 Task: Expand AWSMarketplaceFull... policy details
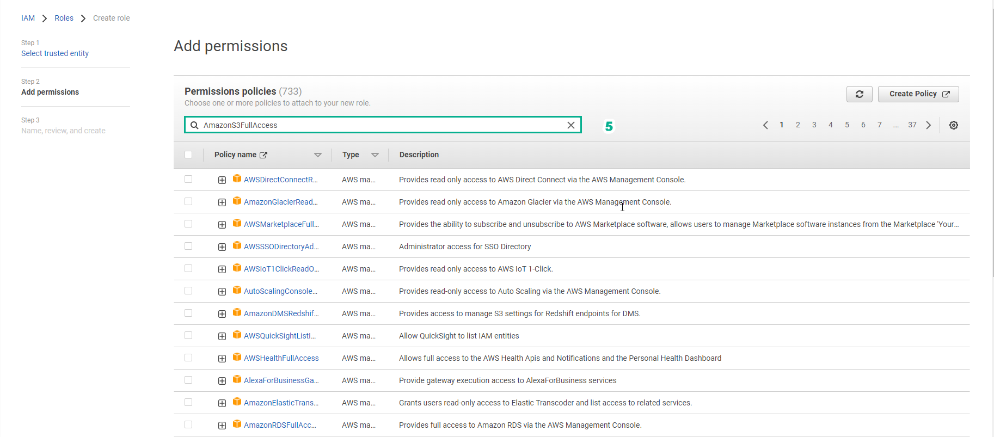[x=222, y=225]
